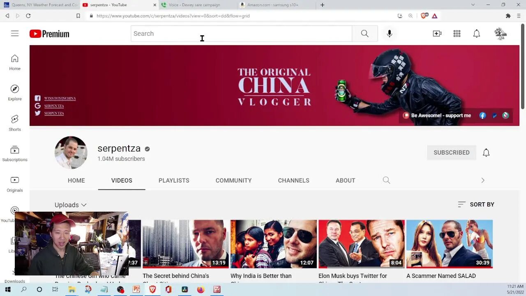Click the Facebook icon on the banner
The image size is (526, 296).
coord(482,116)
